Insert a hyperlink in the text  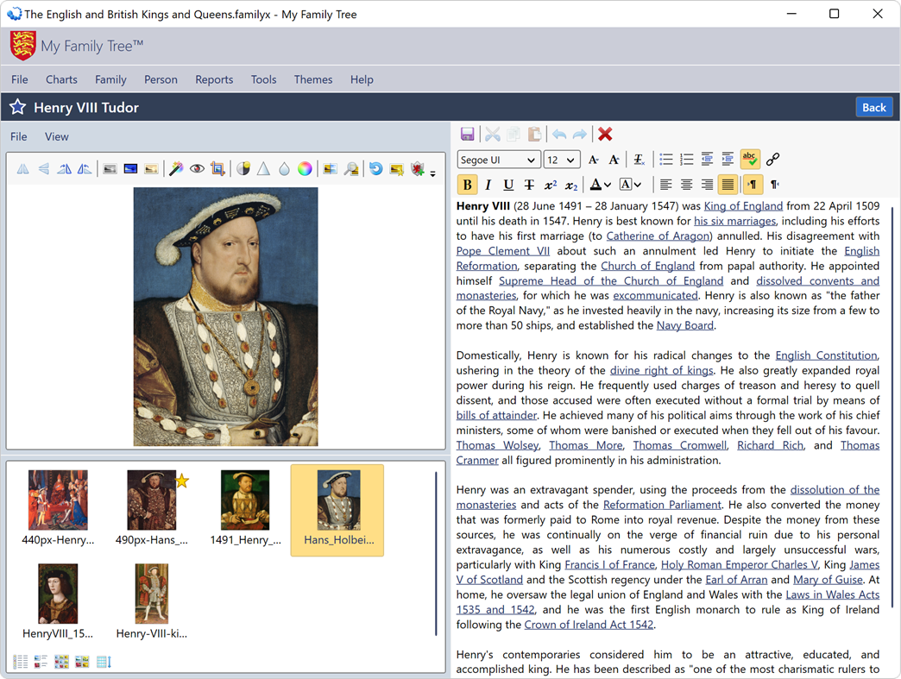[x=773, y=159]
